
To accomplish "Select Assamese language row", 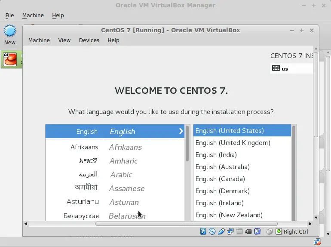I will click(x=115, y=188).
